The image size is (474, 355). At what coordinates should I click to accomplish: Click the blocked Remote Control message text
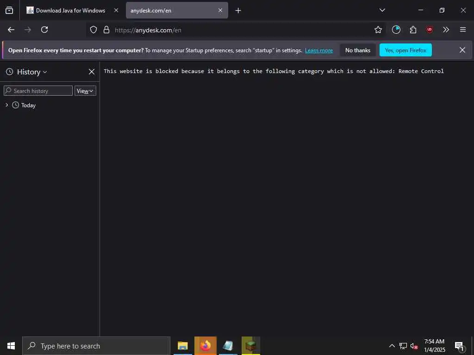(x=274, y=71)
